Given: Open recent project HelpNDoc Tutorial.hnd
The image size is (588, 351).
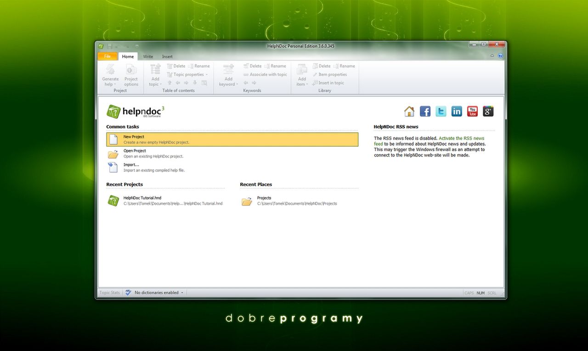Looking at the screenshot, I should (x=165, y=201).
